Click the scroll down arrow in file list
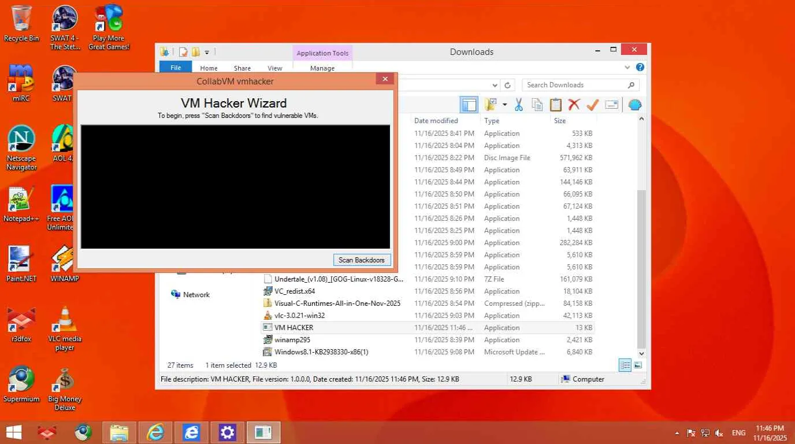Screen dimensions: 795x444 pyautogui.click(x=641, y=353)
